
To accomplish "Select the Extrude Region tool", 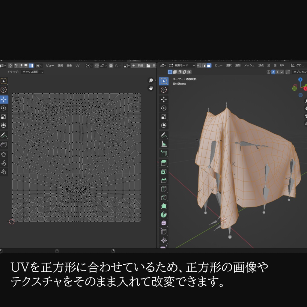I will (164, 163).
